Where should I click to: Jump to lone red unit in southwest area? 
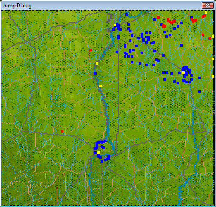pos(62,132)
